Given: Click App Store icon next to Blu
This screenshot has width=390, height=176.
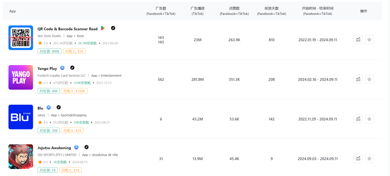Looking at the screenshot, I should (x=49, y=108).
